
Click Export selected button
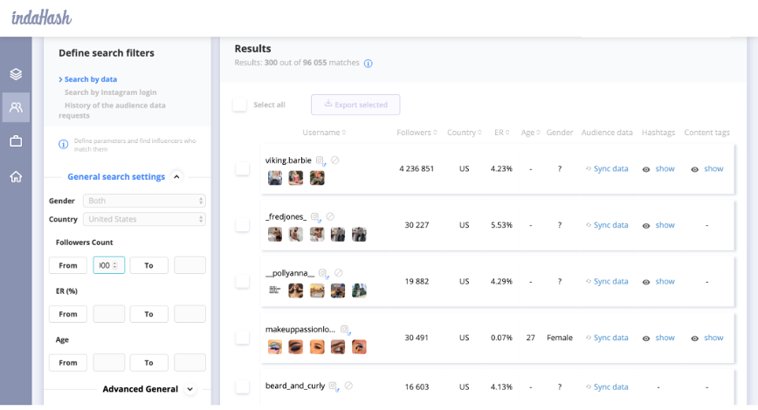(355, 105)
